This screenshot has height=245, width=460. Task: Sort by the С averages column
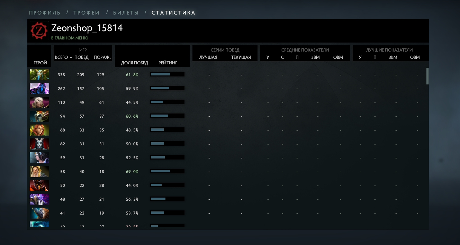282,57
